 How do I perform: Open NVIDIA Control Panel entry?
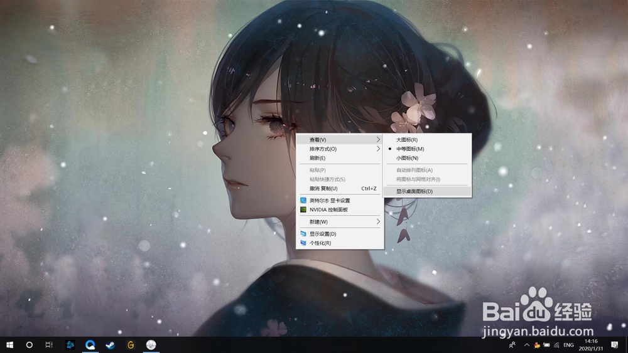(340, 210)
